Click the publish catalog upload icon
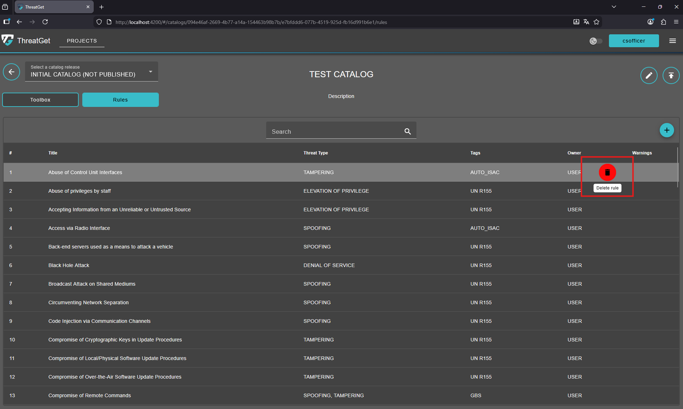The image size is (683, 409). pos(671,75)
